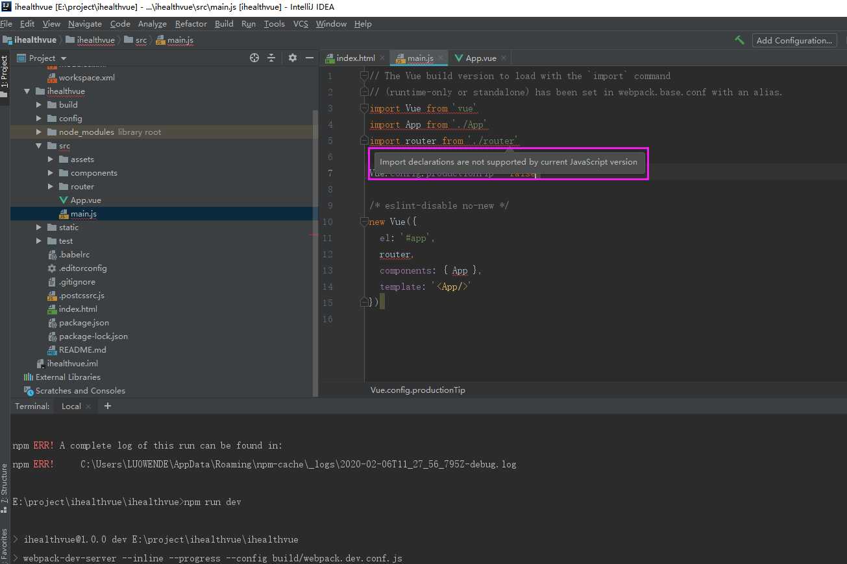847x564 pixels.
Task: Expand the components folder
Action: click(51, 173)
